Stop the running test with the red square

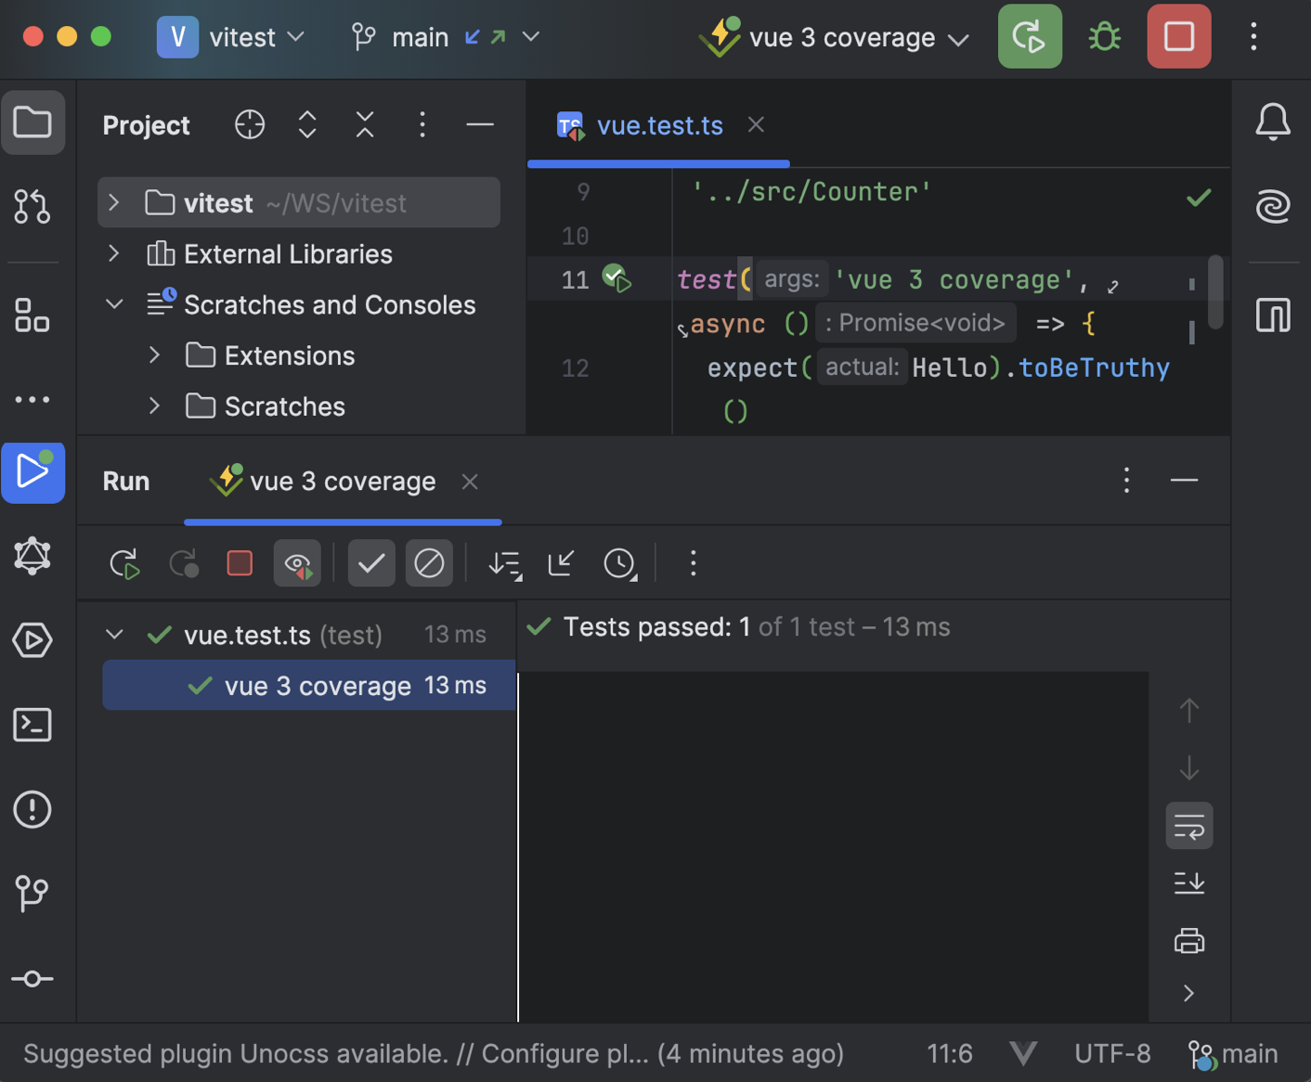[x=239, y=562]
